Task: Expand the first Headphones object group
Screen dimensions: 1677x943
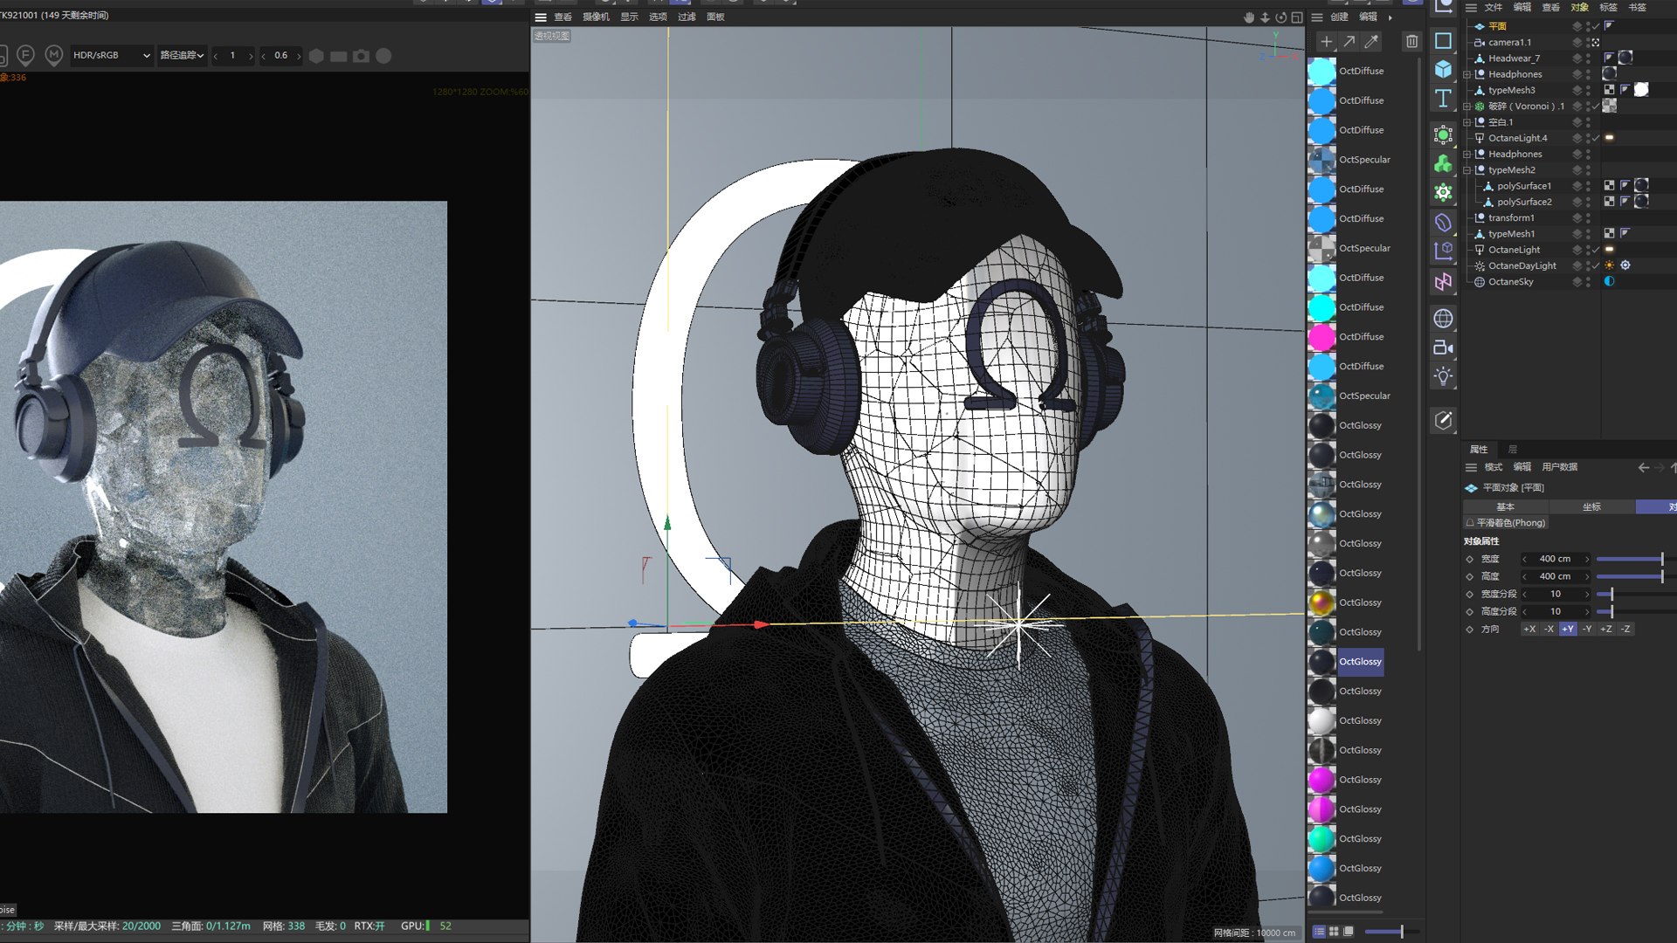Action: (x=1467, y=74)
